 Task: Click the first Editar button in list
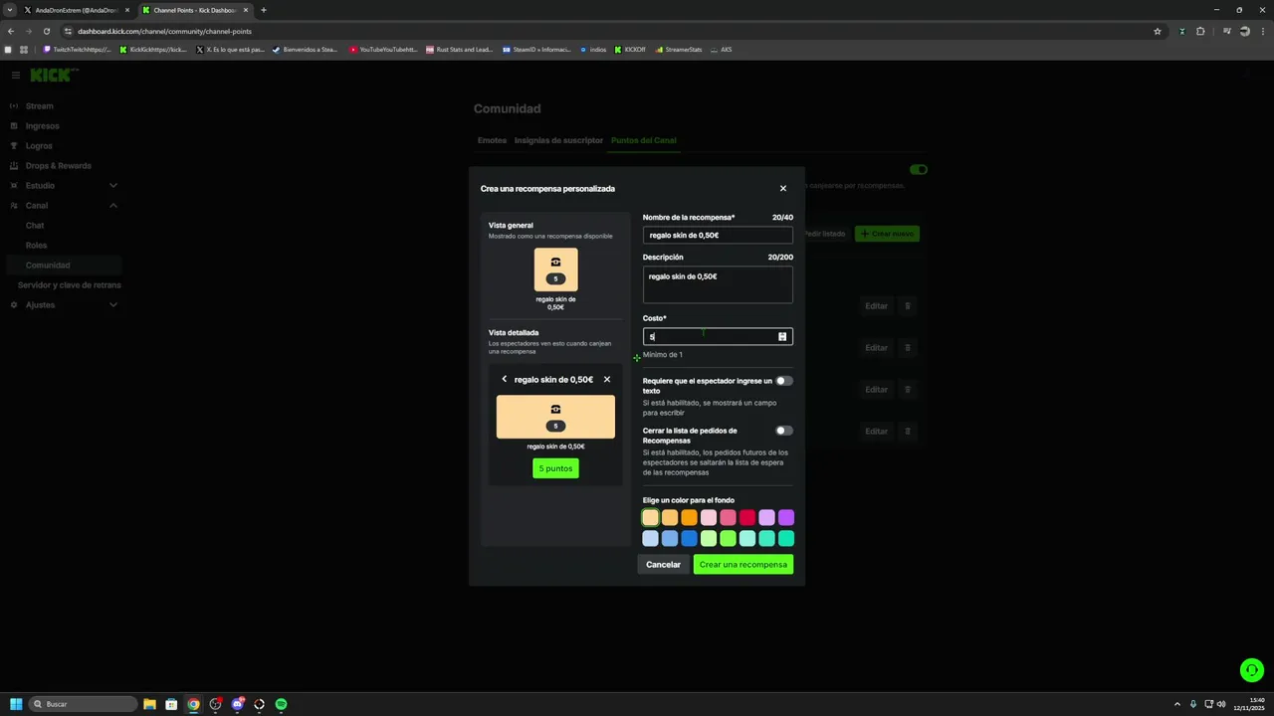point(876,306)
